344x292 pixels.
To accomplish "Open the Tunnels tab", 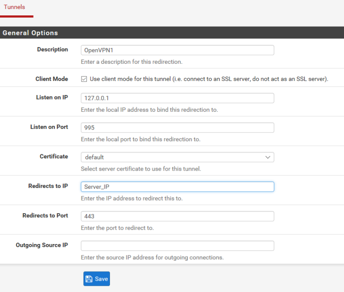I will click(x=14, y=7).
